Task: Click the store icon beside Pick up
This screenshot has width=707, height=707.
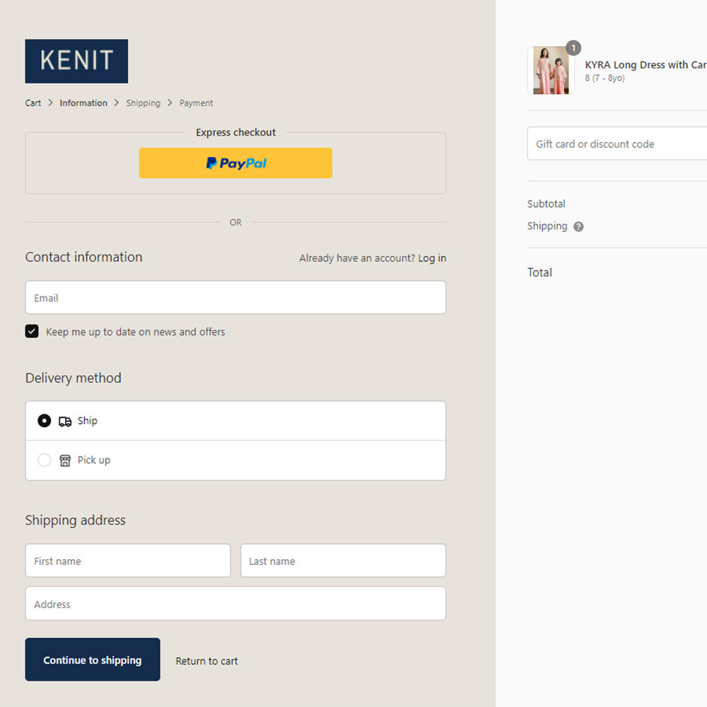Action: (x=65, y=461)
